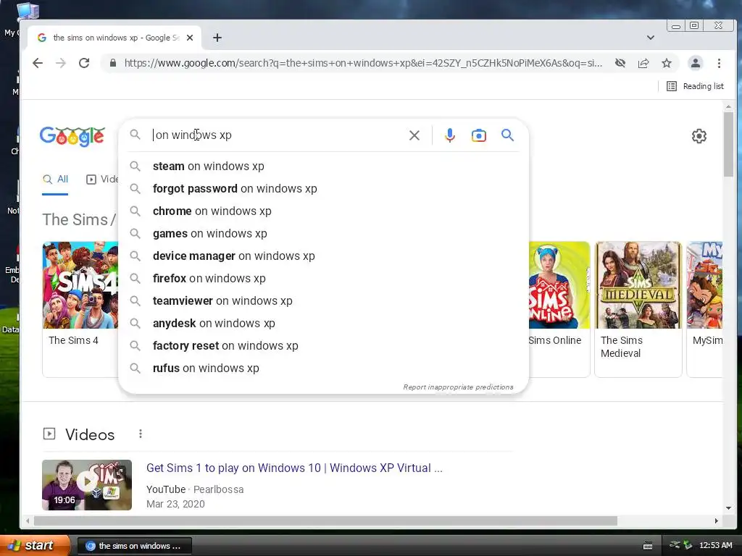Click the blue search magnifier button

pos(507,135)
